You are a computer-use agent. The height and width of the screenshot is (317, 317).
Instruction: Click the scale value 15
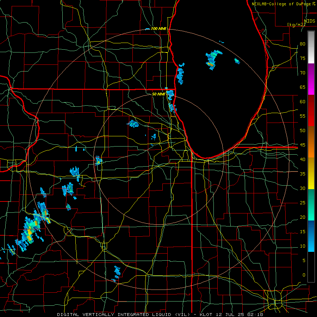point(303,231)
